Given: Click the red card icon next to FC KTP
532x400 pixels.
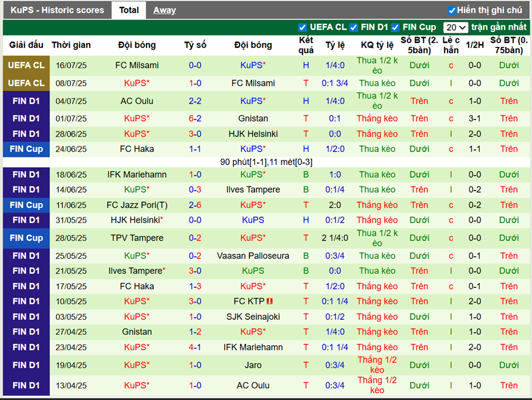Looking at the screenshot, I should (x=270, y=301).
